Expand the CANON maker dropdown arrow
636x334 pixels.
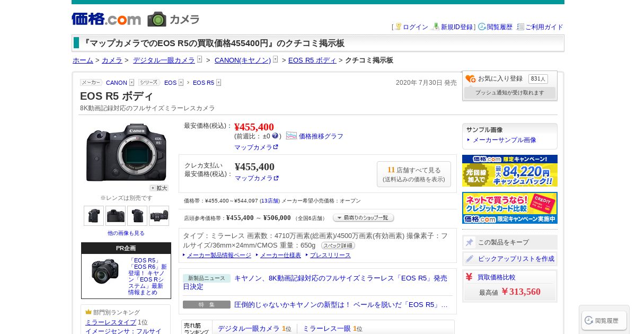pyautogui.click(x=131, y=83)
